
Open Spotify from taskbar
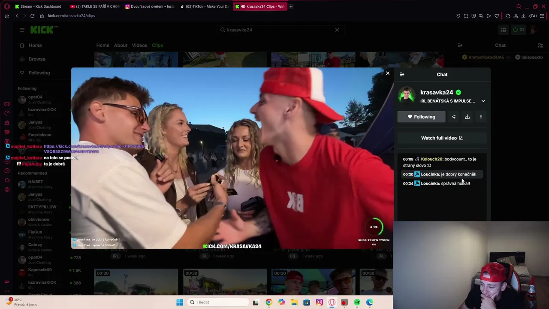pos(357,302)
